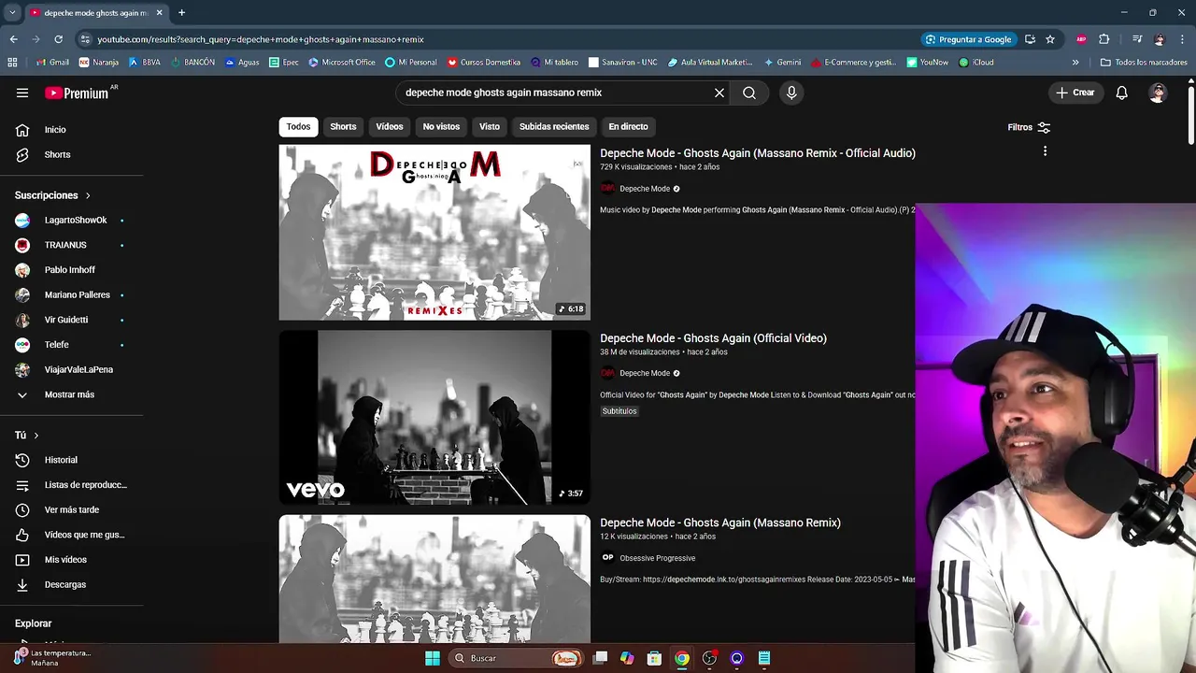Go to the YouTube Premium home logo
The width and height of the screenshot is (1196, 673).
77,93
